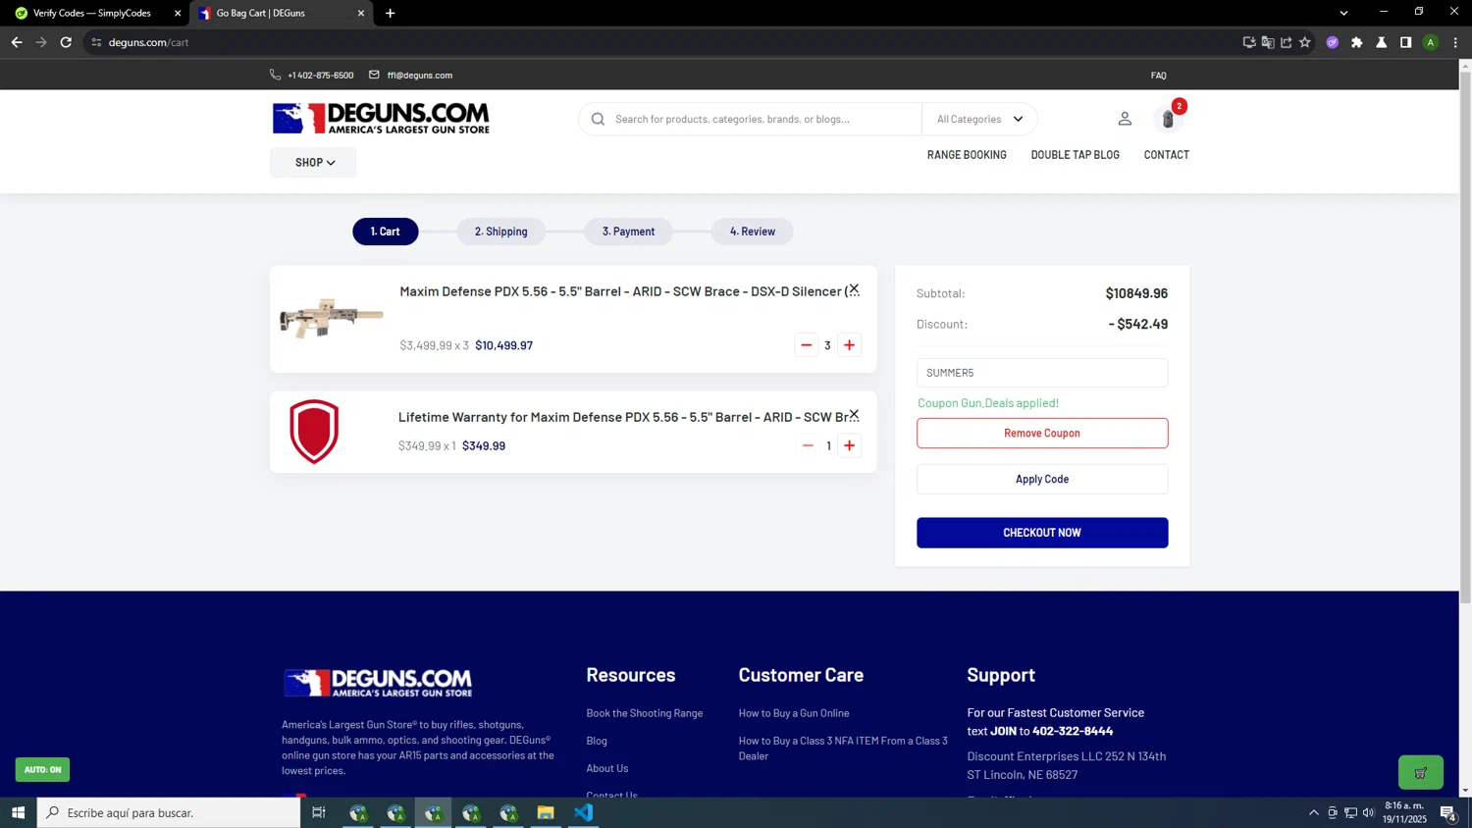1472x828 pixels.
Task: Open Book the Shooting Range link
Action: pos(645,713)
